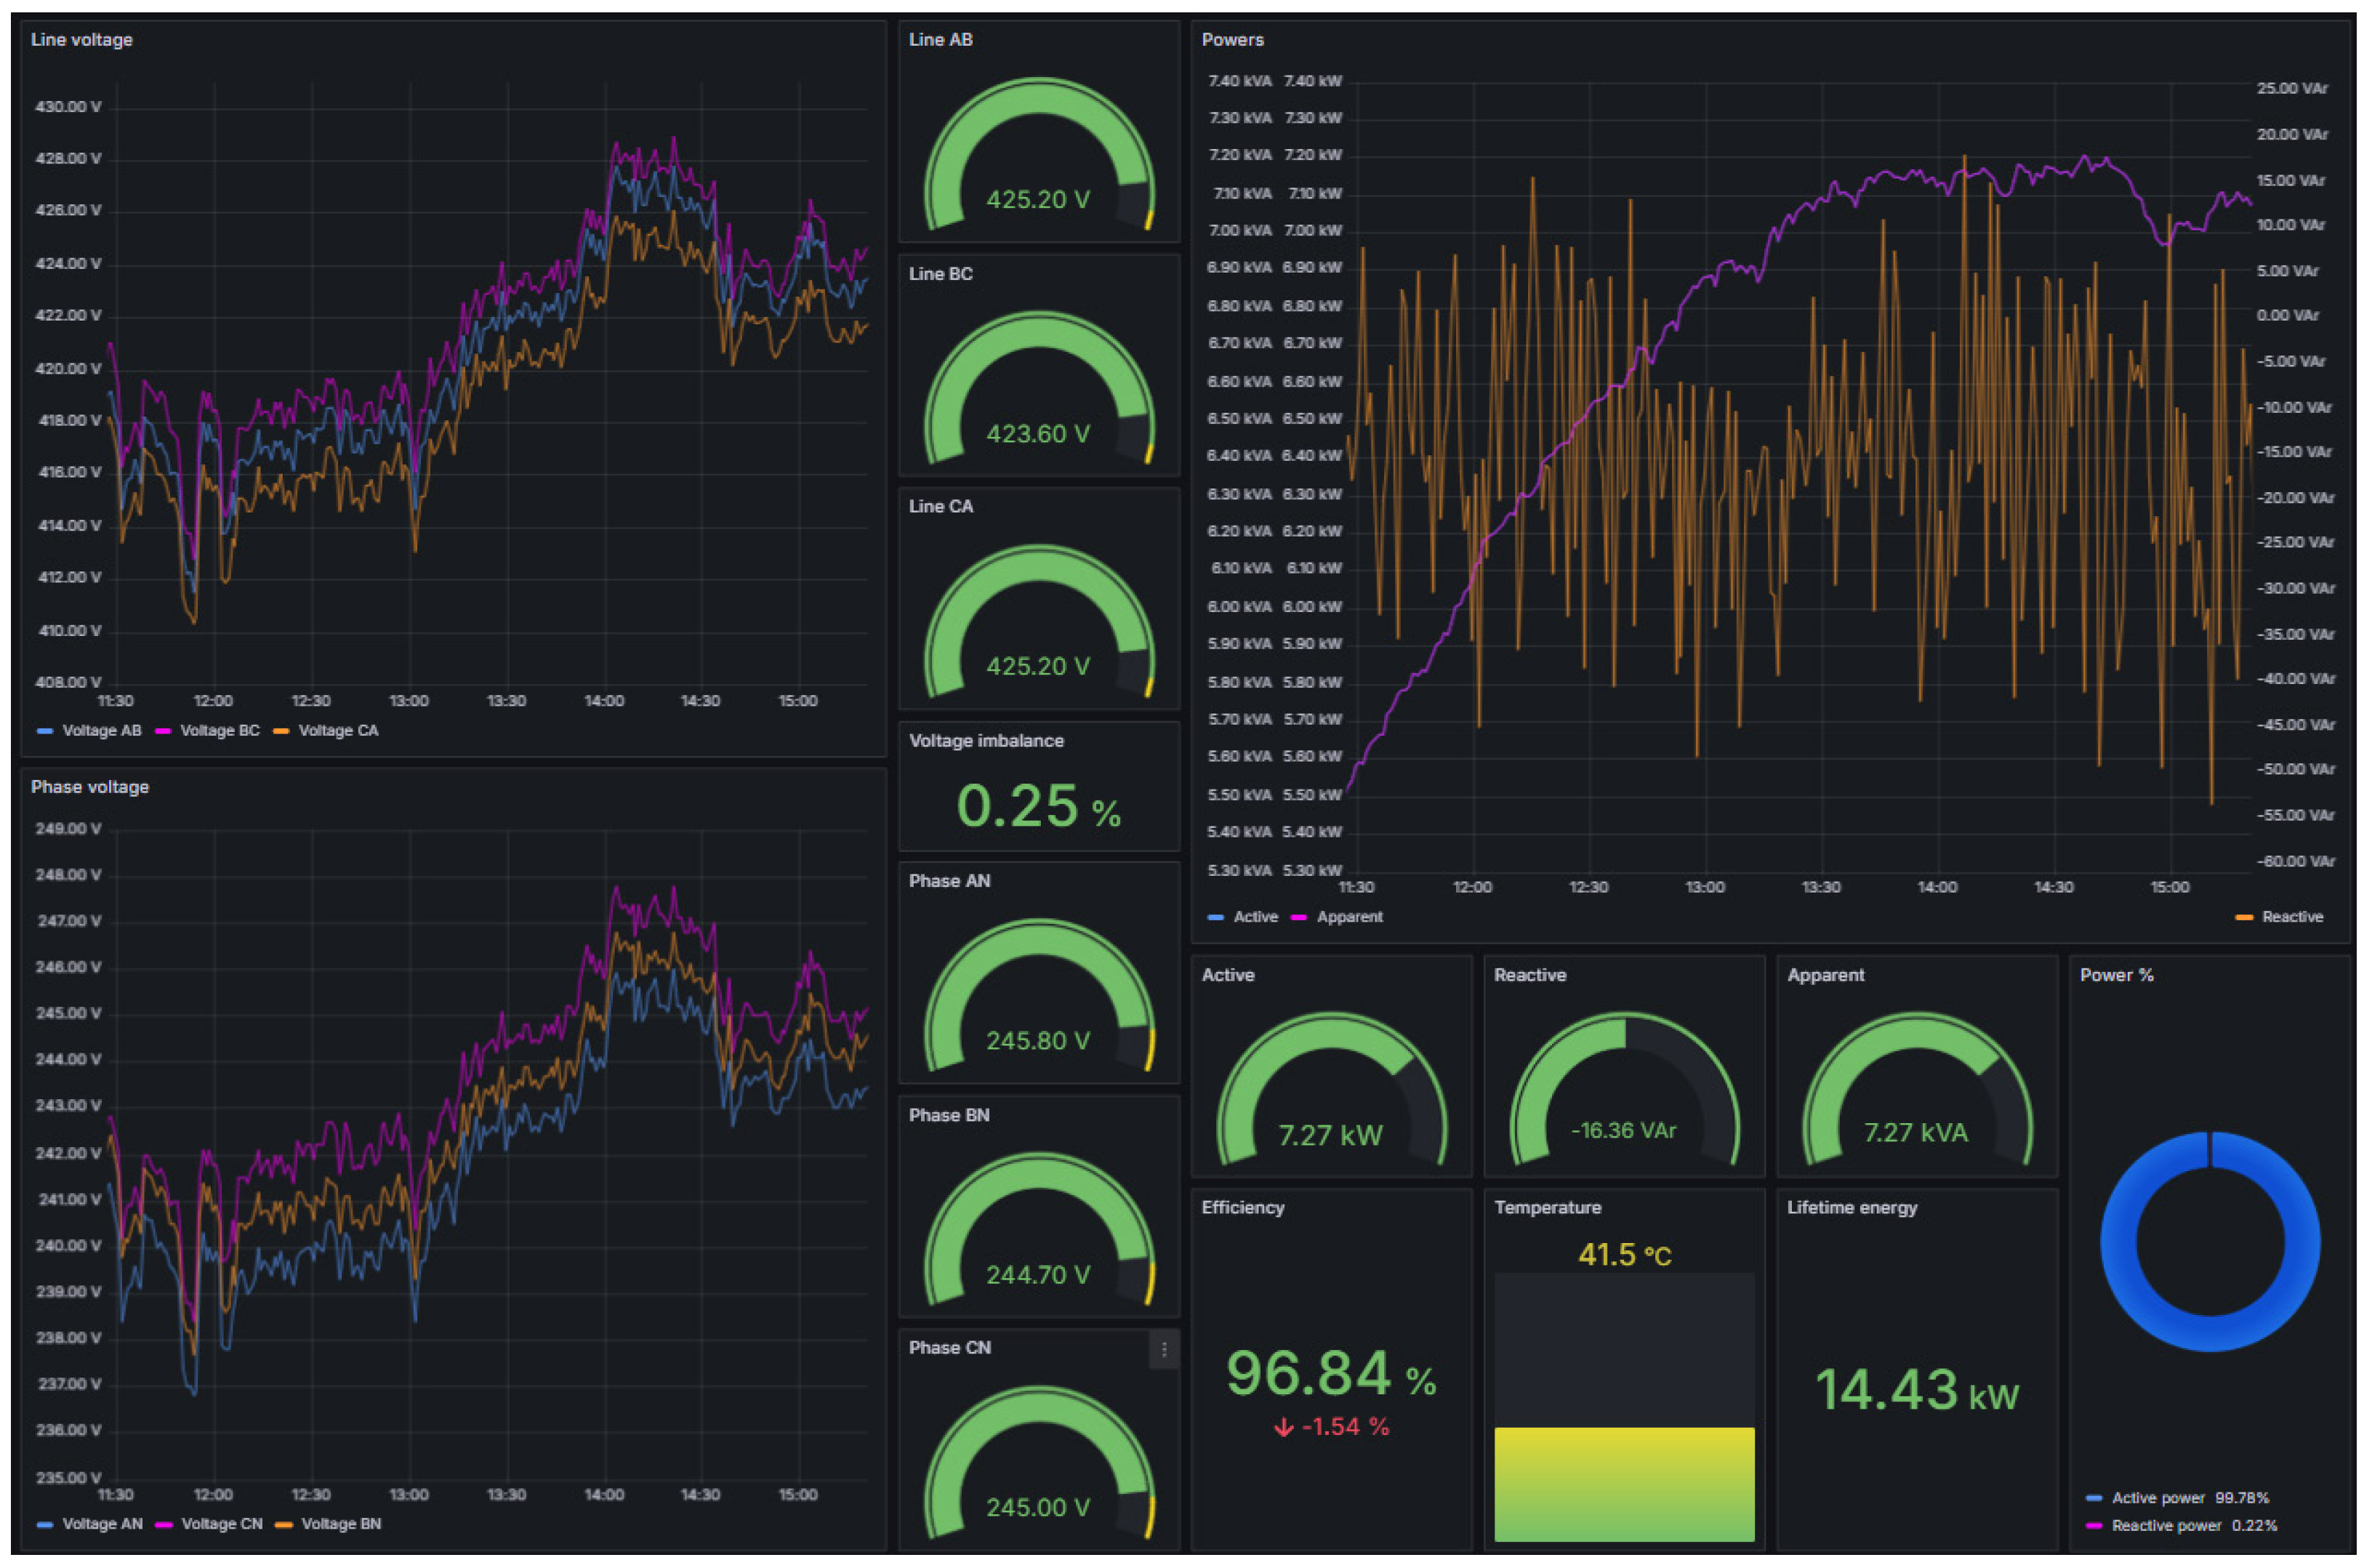Open the Line voltage panel title menu
2372x1568 pixels.
pos(81,40)
